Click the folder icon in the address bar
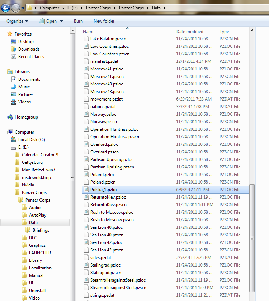 pos(29,8)
